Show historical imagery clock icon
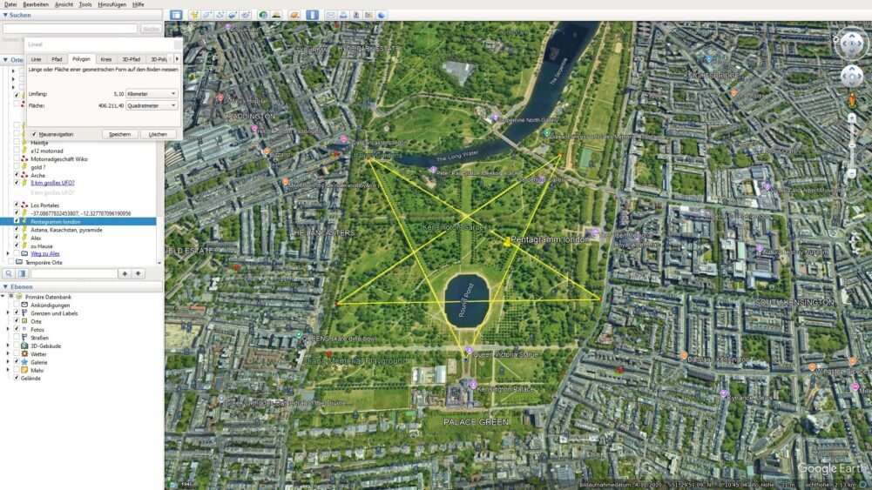Screen dimensions: 872x490 point(263,15)
